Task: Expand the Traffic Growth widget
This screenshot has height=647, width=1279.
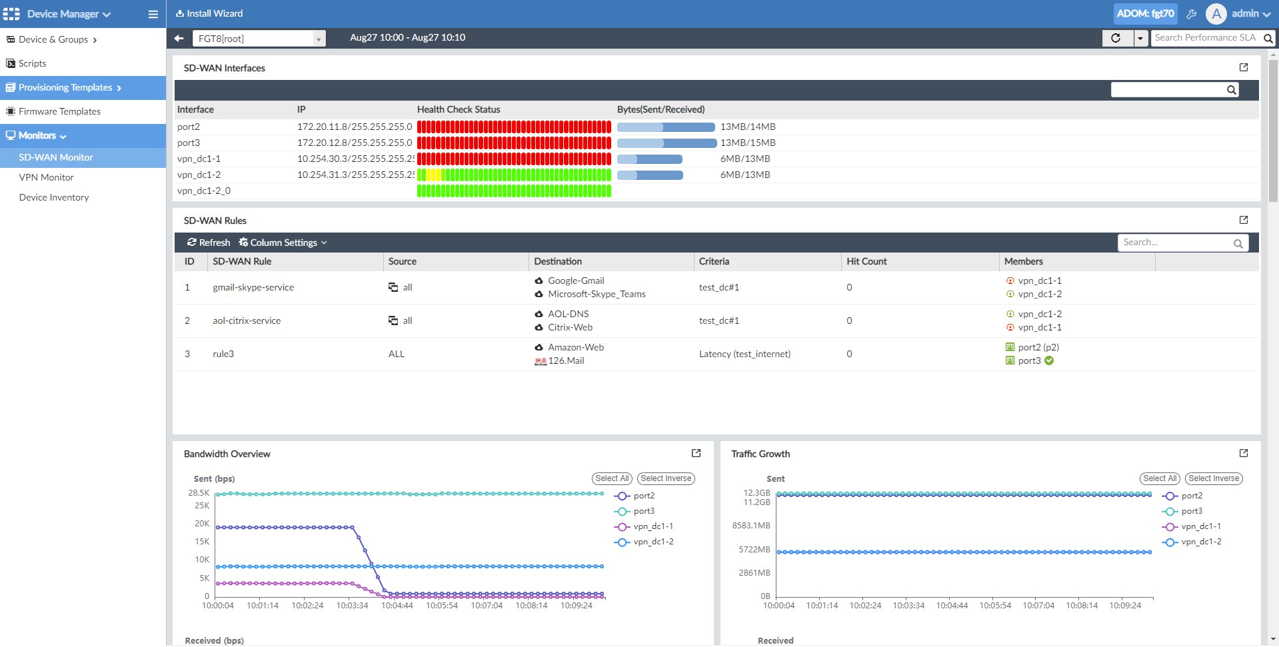Action: point(1243,453)
